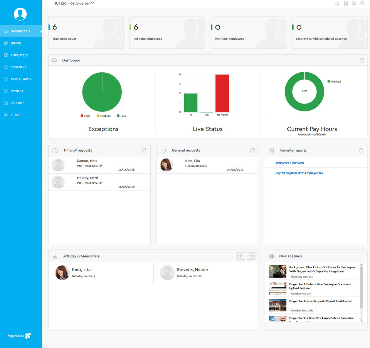This screenshot has height=348, width=370.
Task: Open the user profile avatar icon
Action: click(x=20, y=14)
